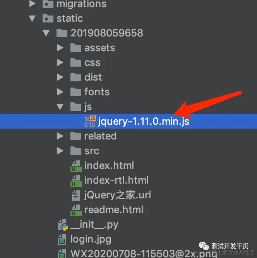Click the js folder icon

[x=76, y=107]
